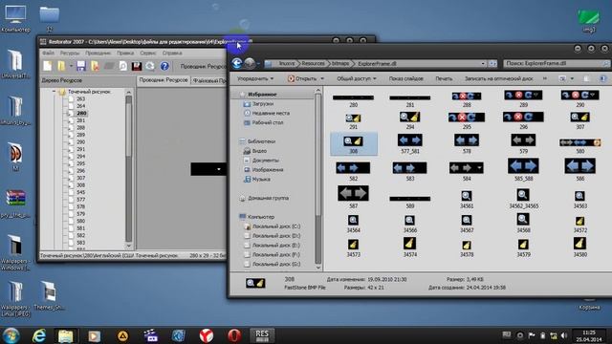Click the Windows Start orb

point(11,335)
